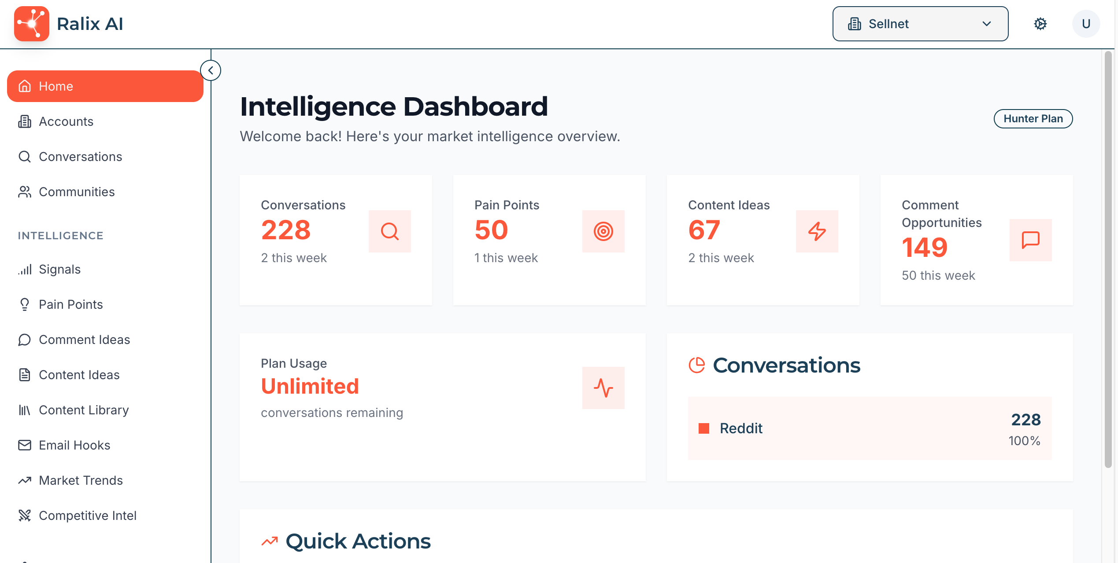The height and width of the screenshot is (563, 1118).
Task: Collapse the sidebar with the chevron button
Action: [211, 70]
